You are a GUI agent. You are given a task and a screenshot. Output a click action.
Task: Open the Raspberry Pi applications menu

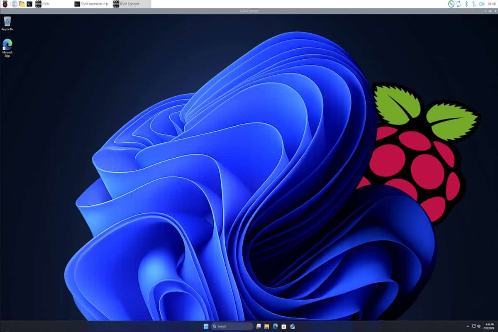[5, 4]
